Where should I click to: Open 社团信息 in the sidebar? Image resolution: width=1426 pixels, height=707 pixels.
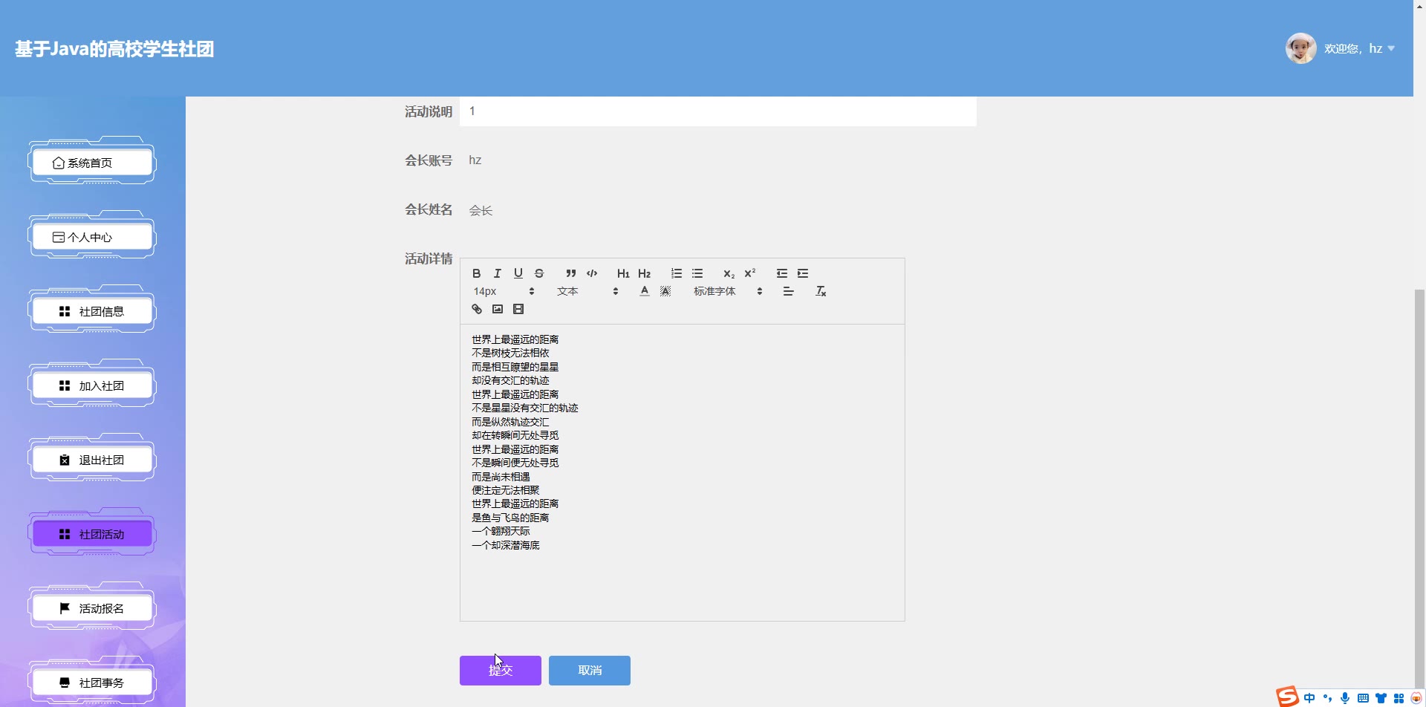point(92,311)
